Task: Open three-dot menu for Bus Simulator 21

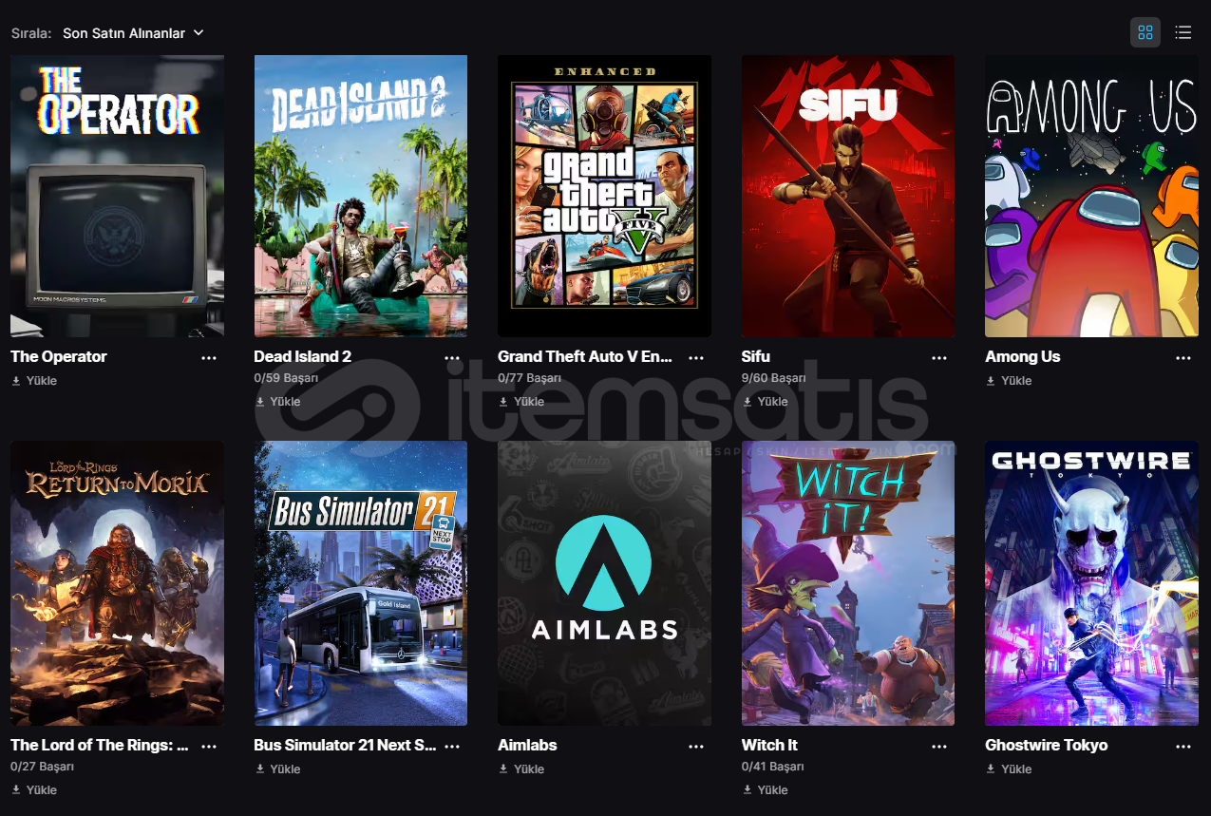Action: 453,747
